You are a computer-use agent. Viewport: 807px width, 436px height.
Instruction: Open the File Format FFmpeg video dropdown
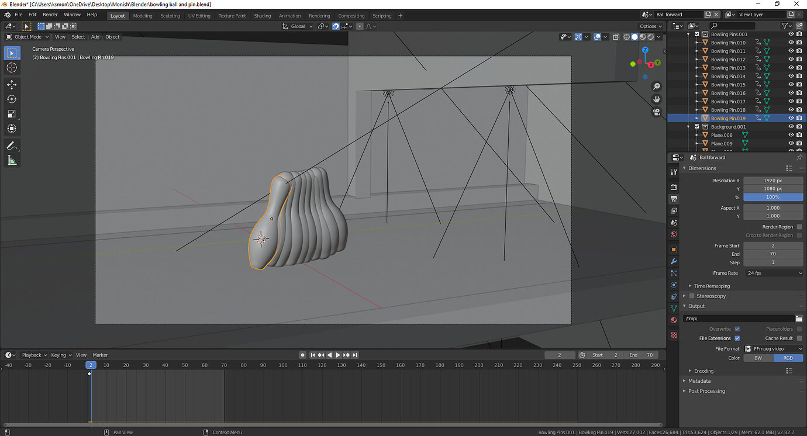point(773,349)
